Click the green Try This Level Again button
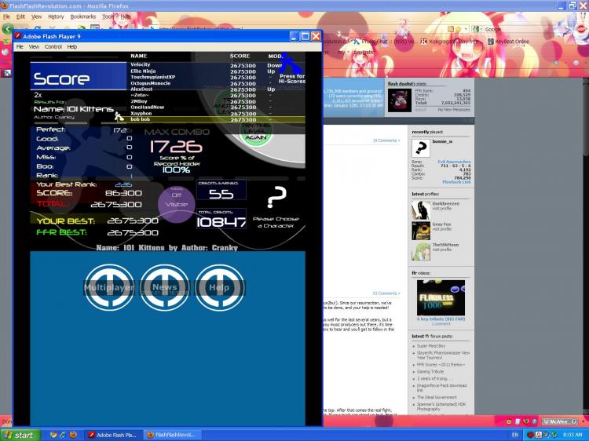 point(255,132)
